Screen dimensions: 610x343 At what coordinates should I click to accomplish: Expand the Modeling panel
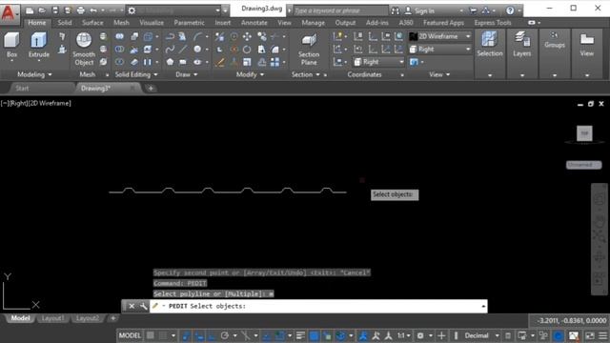coord(34,74)
